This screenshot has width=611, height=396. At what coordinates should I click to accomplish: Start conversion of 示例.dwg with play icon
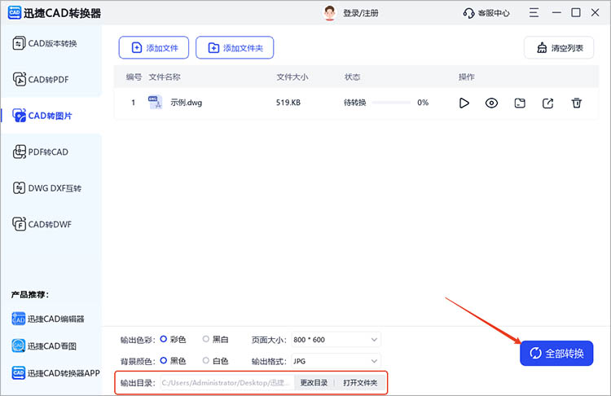(x=464, y=103)
